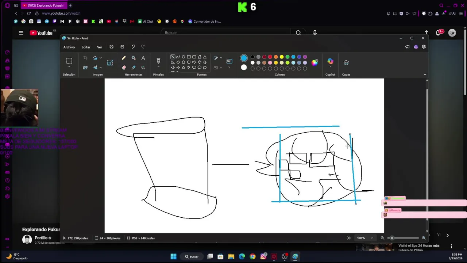Screen dimensions: 467x263
Task: Click the feedback megaphone icon in Paint
Action: coord(407,47)
